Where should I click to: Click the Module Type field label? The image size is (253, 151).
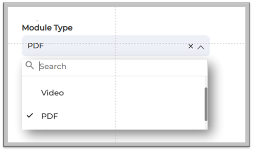click(x=47, y=28)
